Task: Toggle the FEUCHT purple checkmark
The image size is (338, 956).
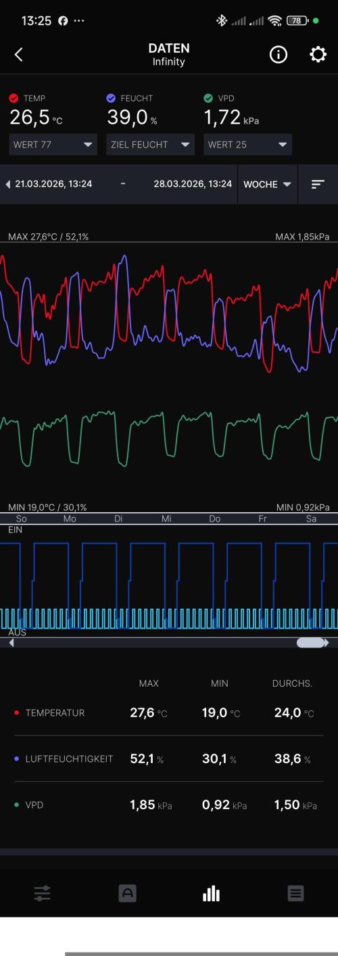Action: point(111,98)
